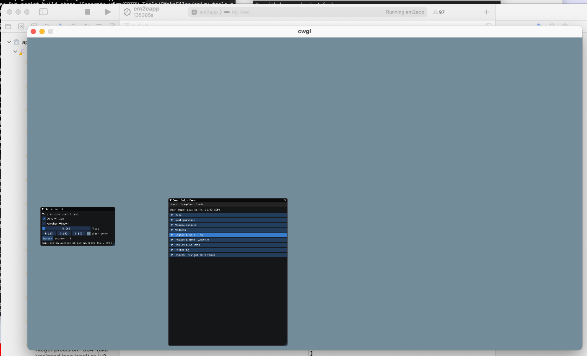Click the Dear ImGui Demo resize grip corner
Image resolution: width=587 pixels, height=356 pixels.
[x=286, y=344]
